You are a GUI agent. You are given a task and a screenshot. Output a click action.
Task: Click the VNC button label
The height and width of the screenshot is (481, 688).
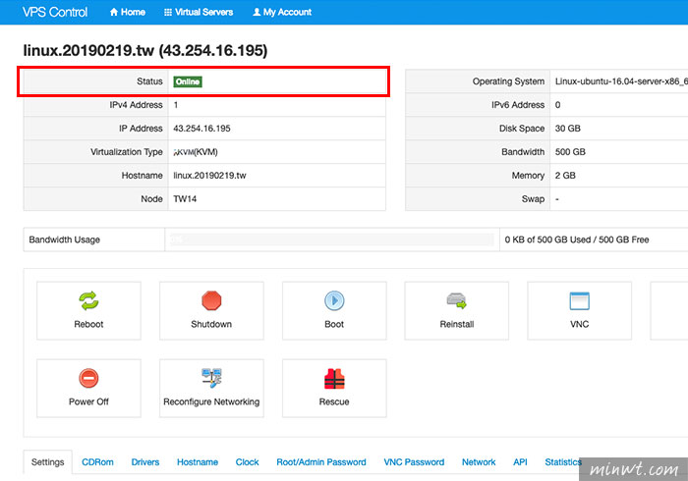pos(579,324)
